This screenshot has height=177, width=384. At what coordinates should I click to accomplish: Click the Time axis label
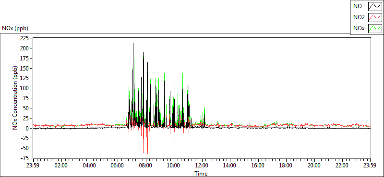point(201,174)
